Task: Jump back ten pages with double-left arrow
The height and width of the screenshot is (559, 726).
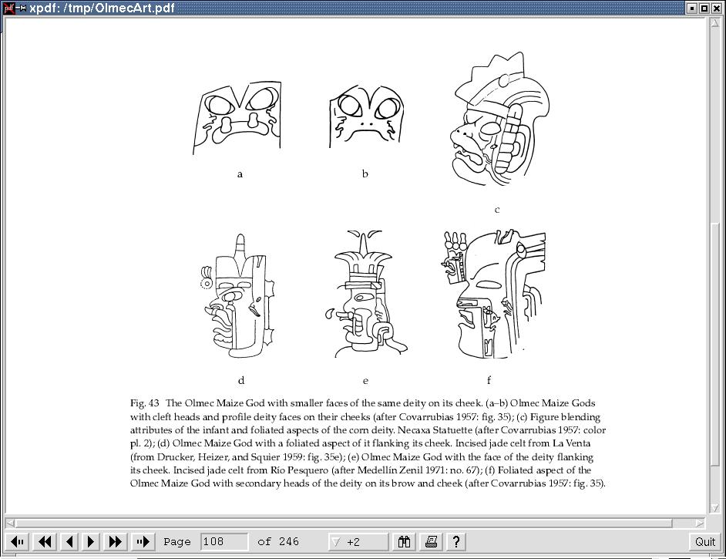Action: 45,541
